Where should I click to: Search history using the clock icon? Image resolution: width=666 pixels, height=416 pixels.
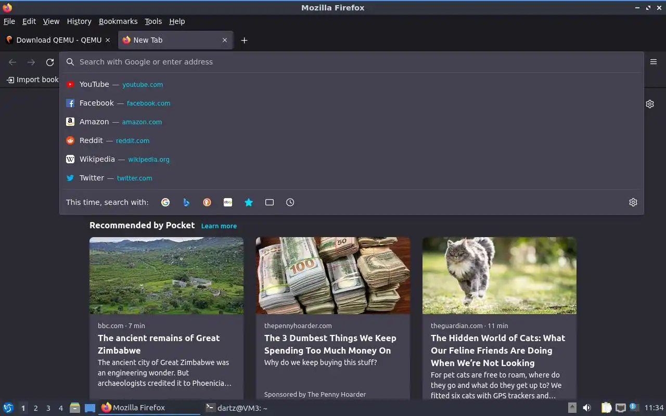(290, 202)
